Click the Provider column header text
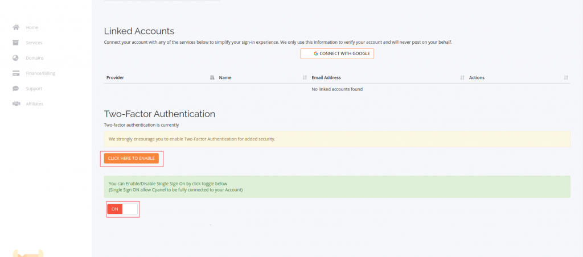583x257 pixels. (x=115, y=78)
